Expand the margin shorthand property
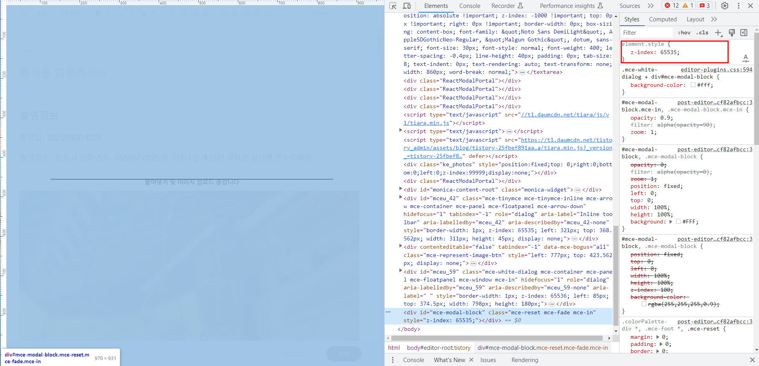Screen dimensions: 759x366 coord(658,337)
